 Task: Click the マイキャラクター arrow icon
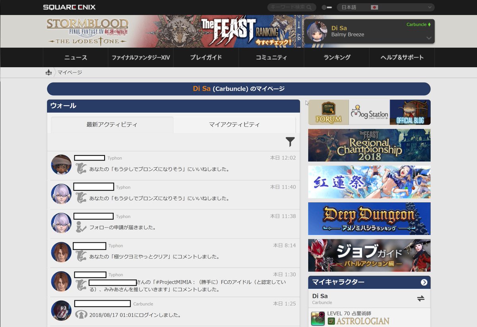[424, 282]
